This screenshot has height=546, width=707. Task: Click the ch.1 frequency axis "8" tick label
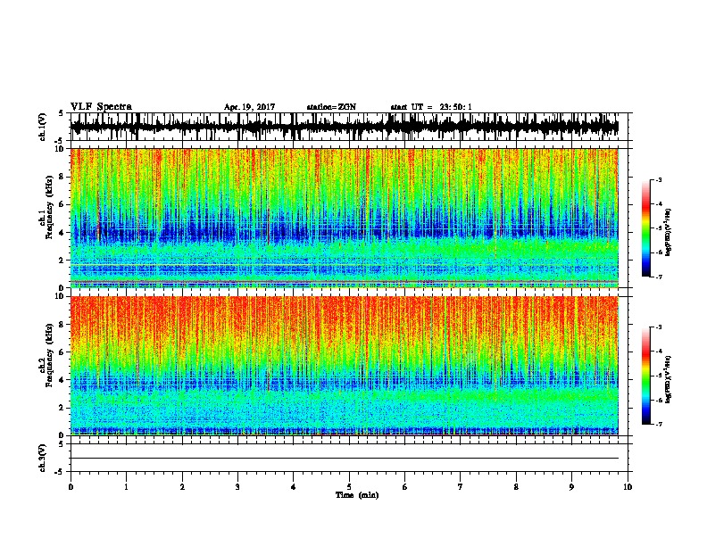tap(62, 177)
